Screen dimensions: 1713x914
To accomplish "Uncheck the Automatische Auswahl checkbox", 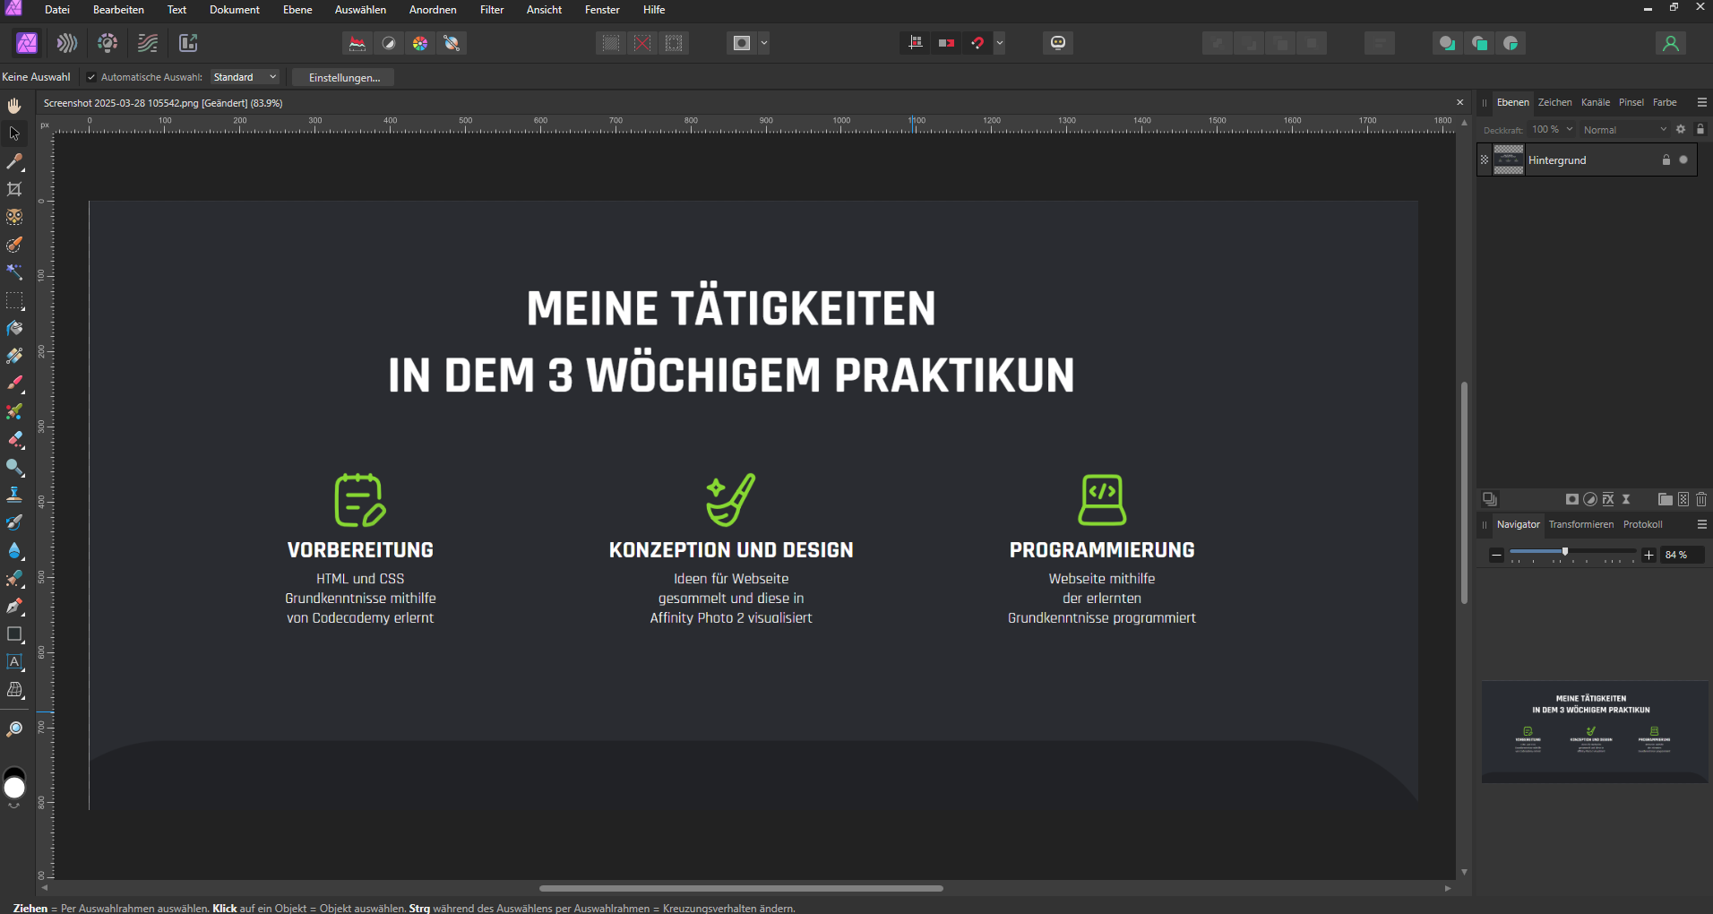I will point(91,77).
